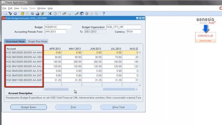Click the Switch Responsibilities icon

click(x=32, y=14)
